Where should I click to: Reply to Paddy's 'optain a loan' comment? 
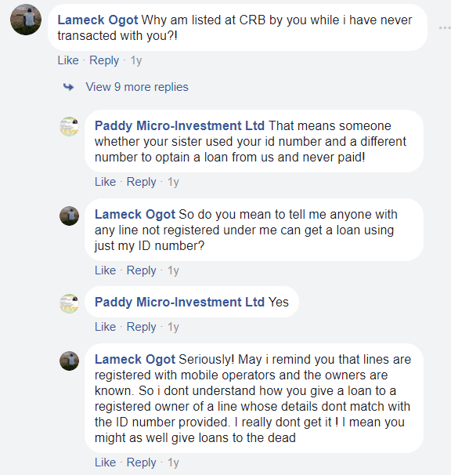click(x=142, y=182)
